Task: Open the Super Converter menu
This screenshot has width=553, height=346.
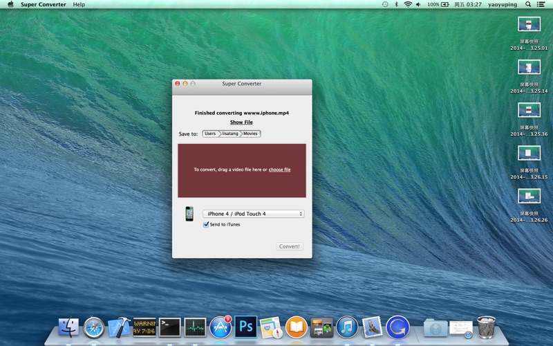Action: click(44, 4)
